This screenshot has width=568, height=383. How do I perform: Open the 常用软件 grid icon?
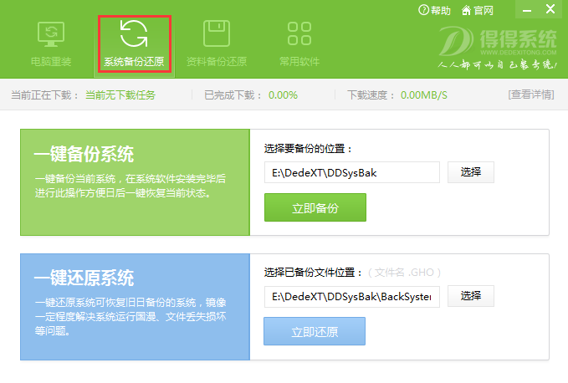pos(299,35)
